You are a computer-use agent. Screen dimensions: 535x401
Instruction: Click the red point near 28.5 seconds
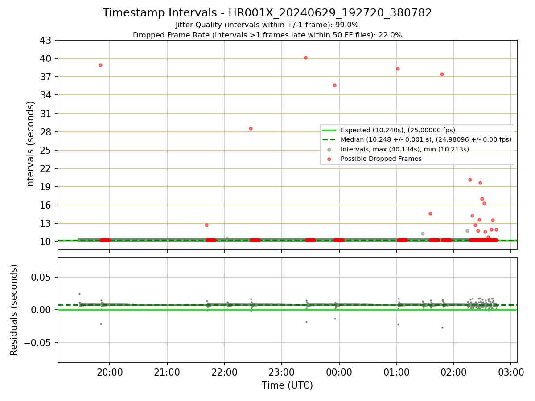point(251,128)
